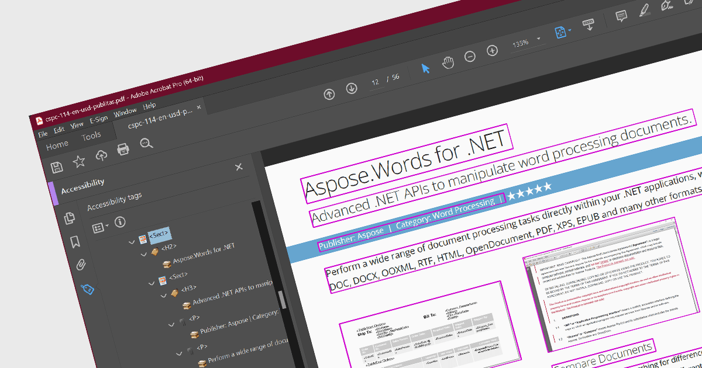Go to previous page with up arrow
This screenshot has width=702, height=368.
click(x=329, y=93)
